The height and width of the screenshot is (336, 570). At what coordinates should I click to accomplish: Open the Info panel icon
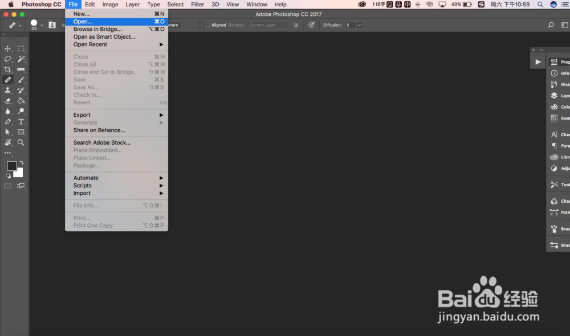pos(554,73)
